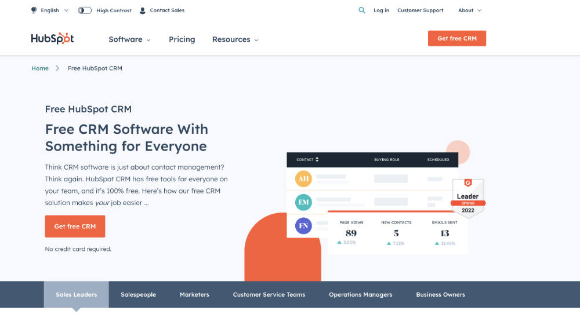Open the Customer Service Teams tab
Viewport: 580px width, 325px height.
pyautogui.click(x=269, y=294)
